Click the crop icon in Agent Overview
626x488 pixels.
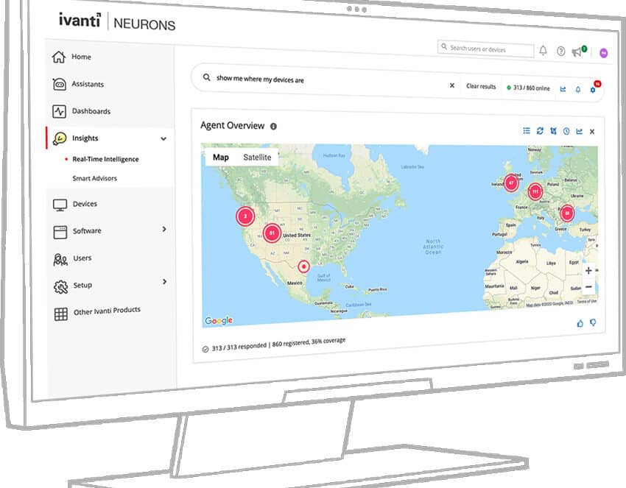553,131
